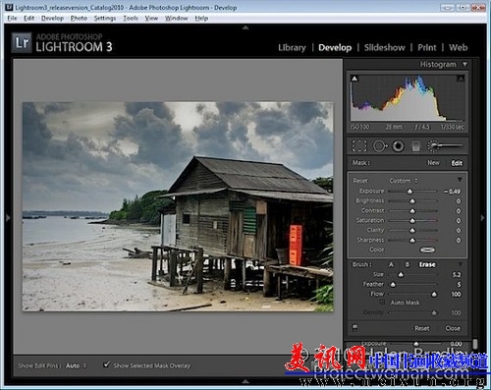Viewport: 491px width, 390px height.
Task: Select the Crop Overlay tool
Action: [359, 146]
